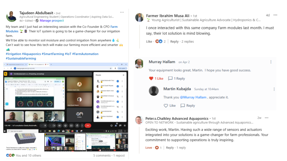
Task: Open the large Google Meet screenshot image
Action: 66,98
